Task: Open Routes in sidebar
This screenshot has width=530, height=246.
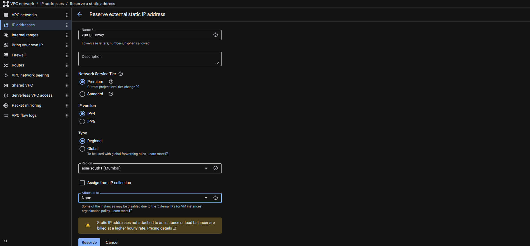Action: click(x=18, y=65)
